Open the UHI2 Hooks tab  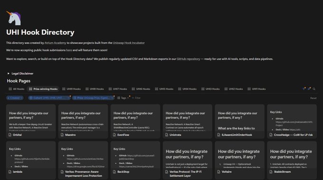234,89
